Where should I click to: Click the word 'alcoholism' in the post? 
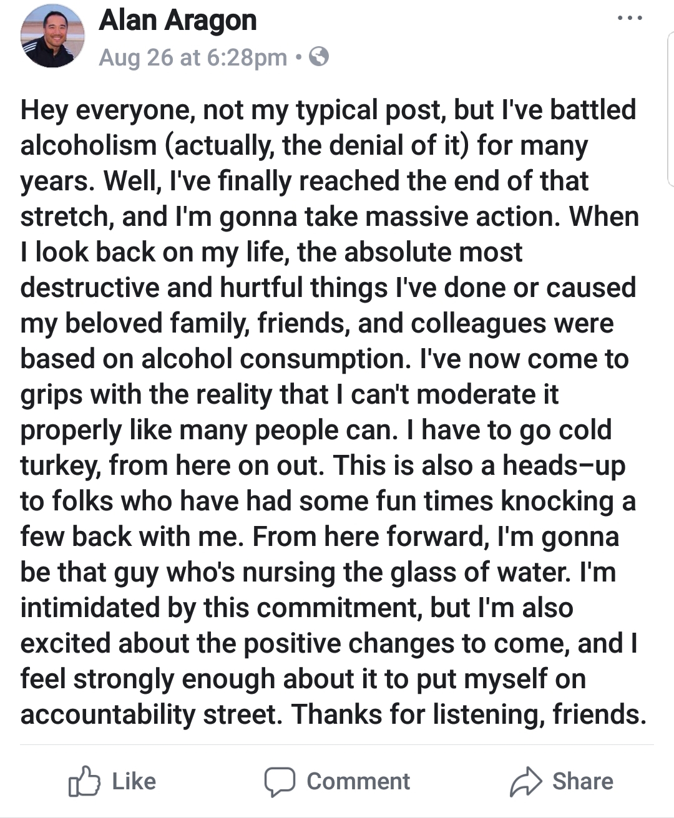click(x=89, y=145)
